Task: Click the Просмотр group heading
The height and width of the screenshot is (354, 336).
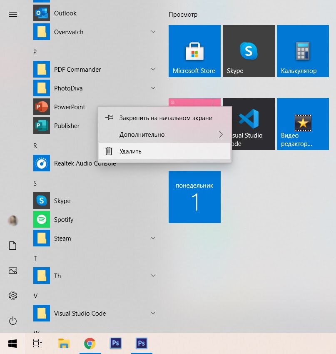Action: click(x=183, y=15)
